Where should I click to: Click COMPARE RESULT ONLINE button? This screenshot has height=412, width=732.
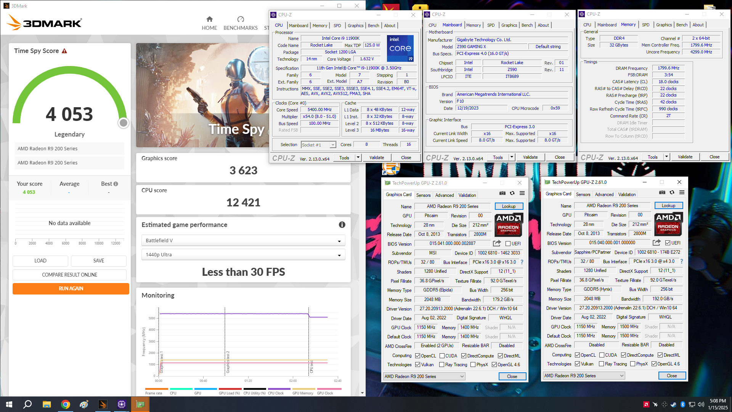[x=69, y=275]
